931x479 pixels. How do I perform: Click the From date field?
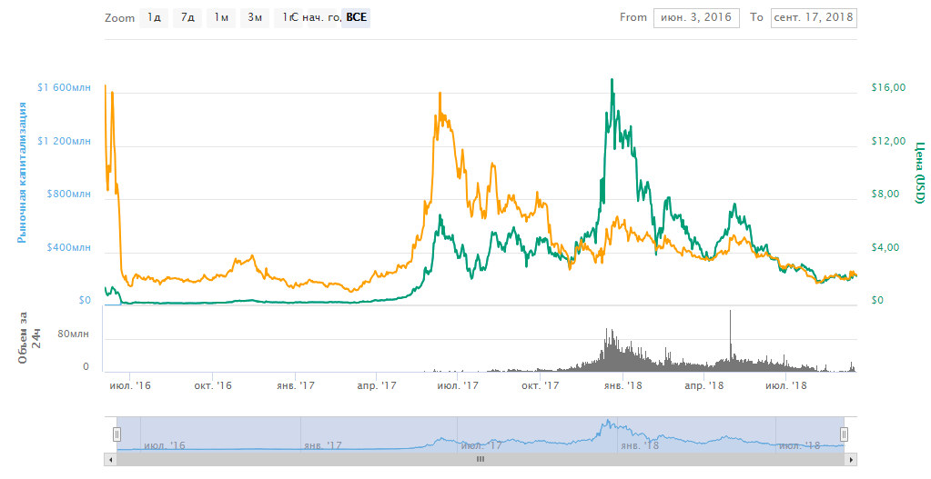click(696, 18)
